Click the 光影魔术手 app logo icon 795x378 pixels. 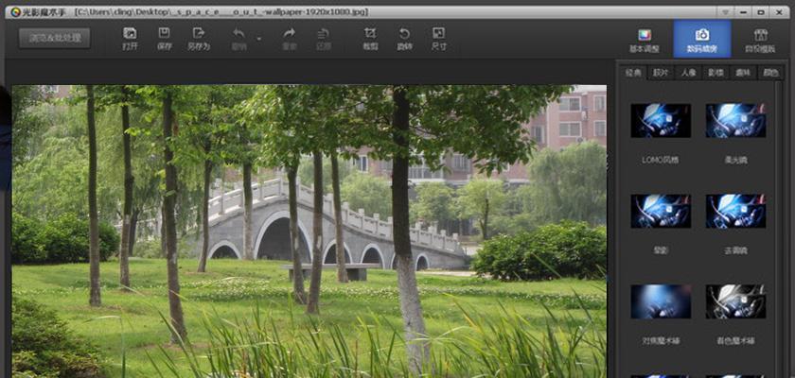tap(15, 11)
